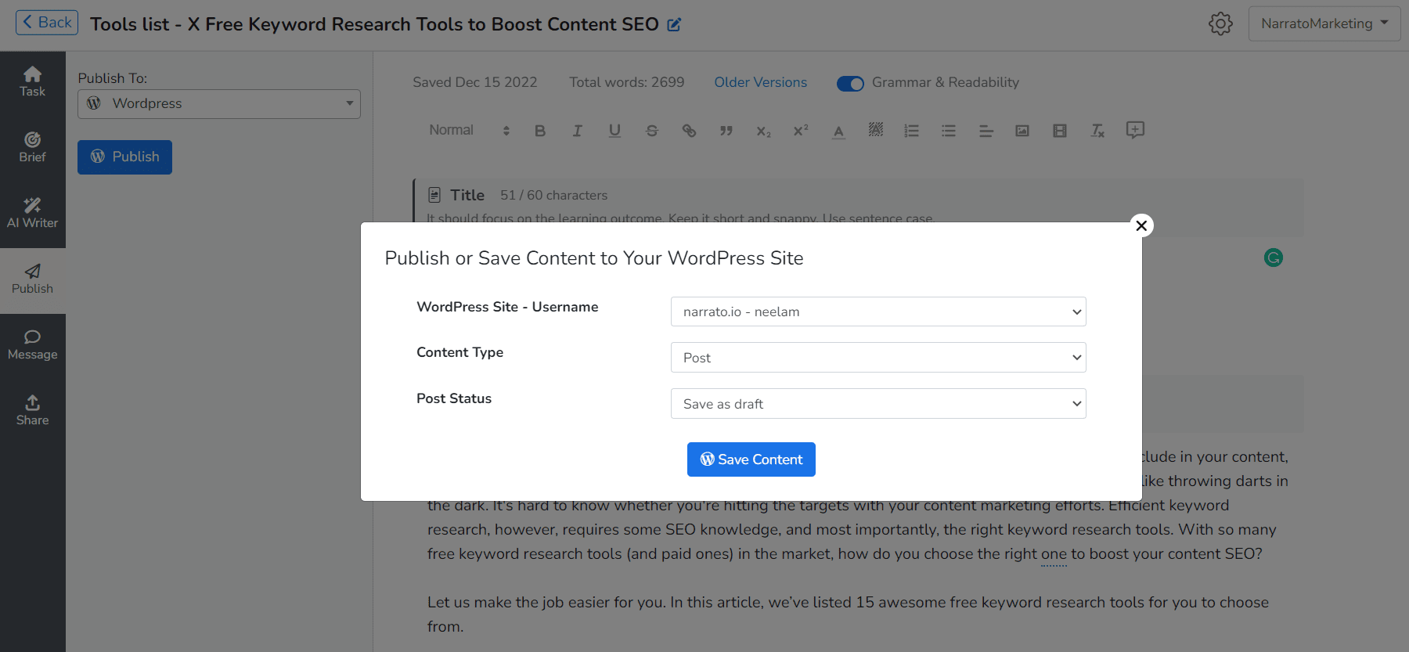Open the text background highlight picker

(876, 130)
